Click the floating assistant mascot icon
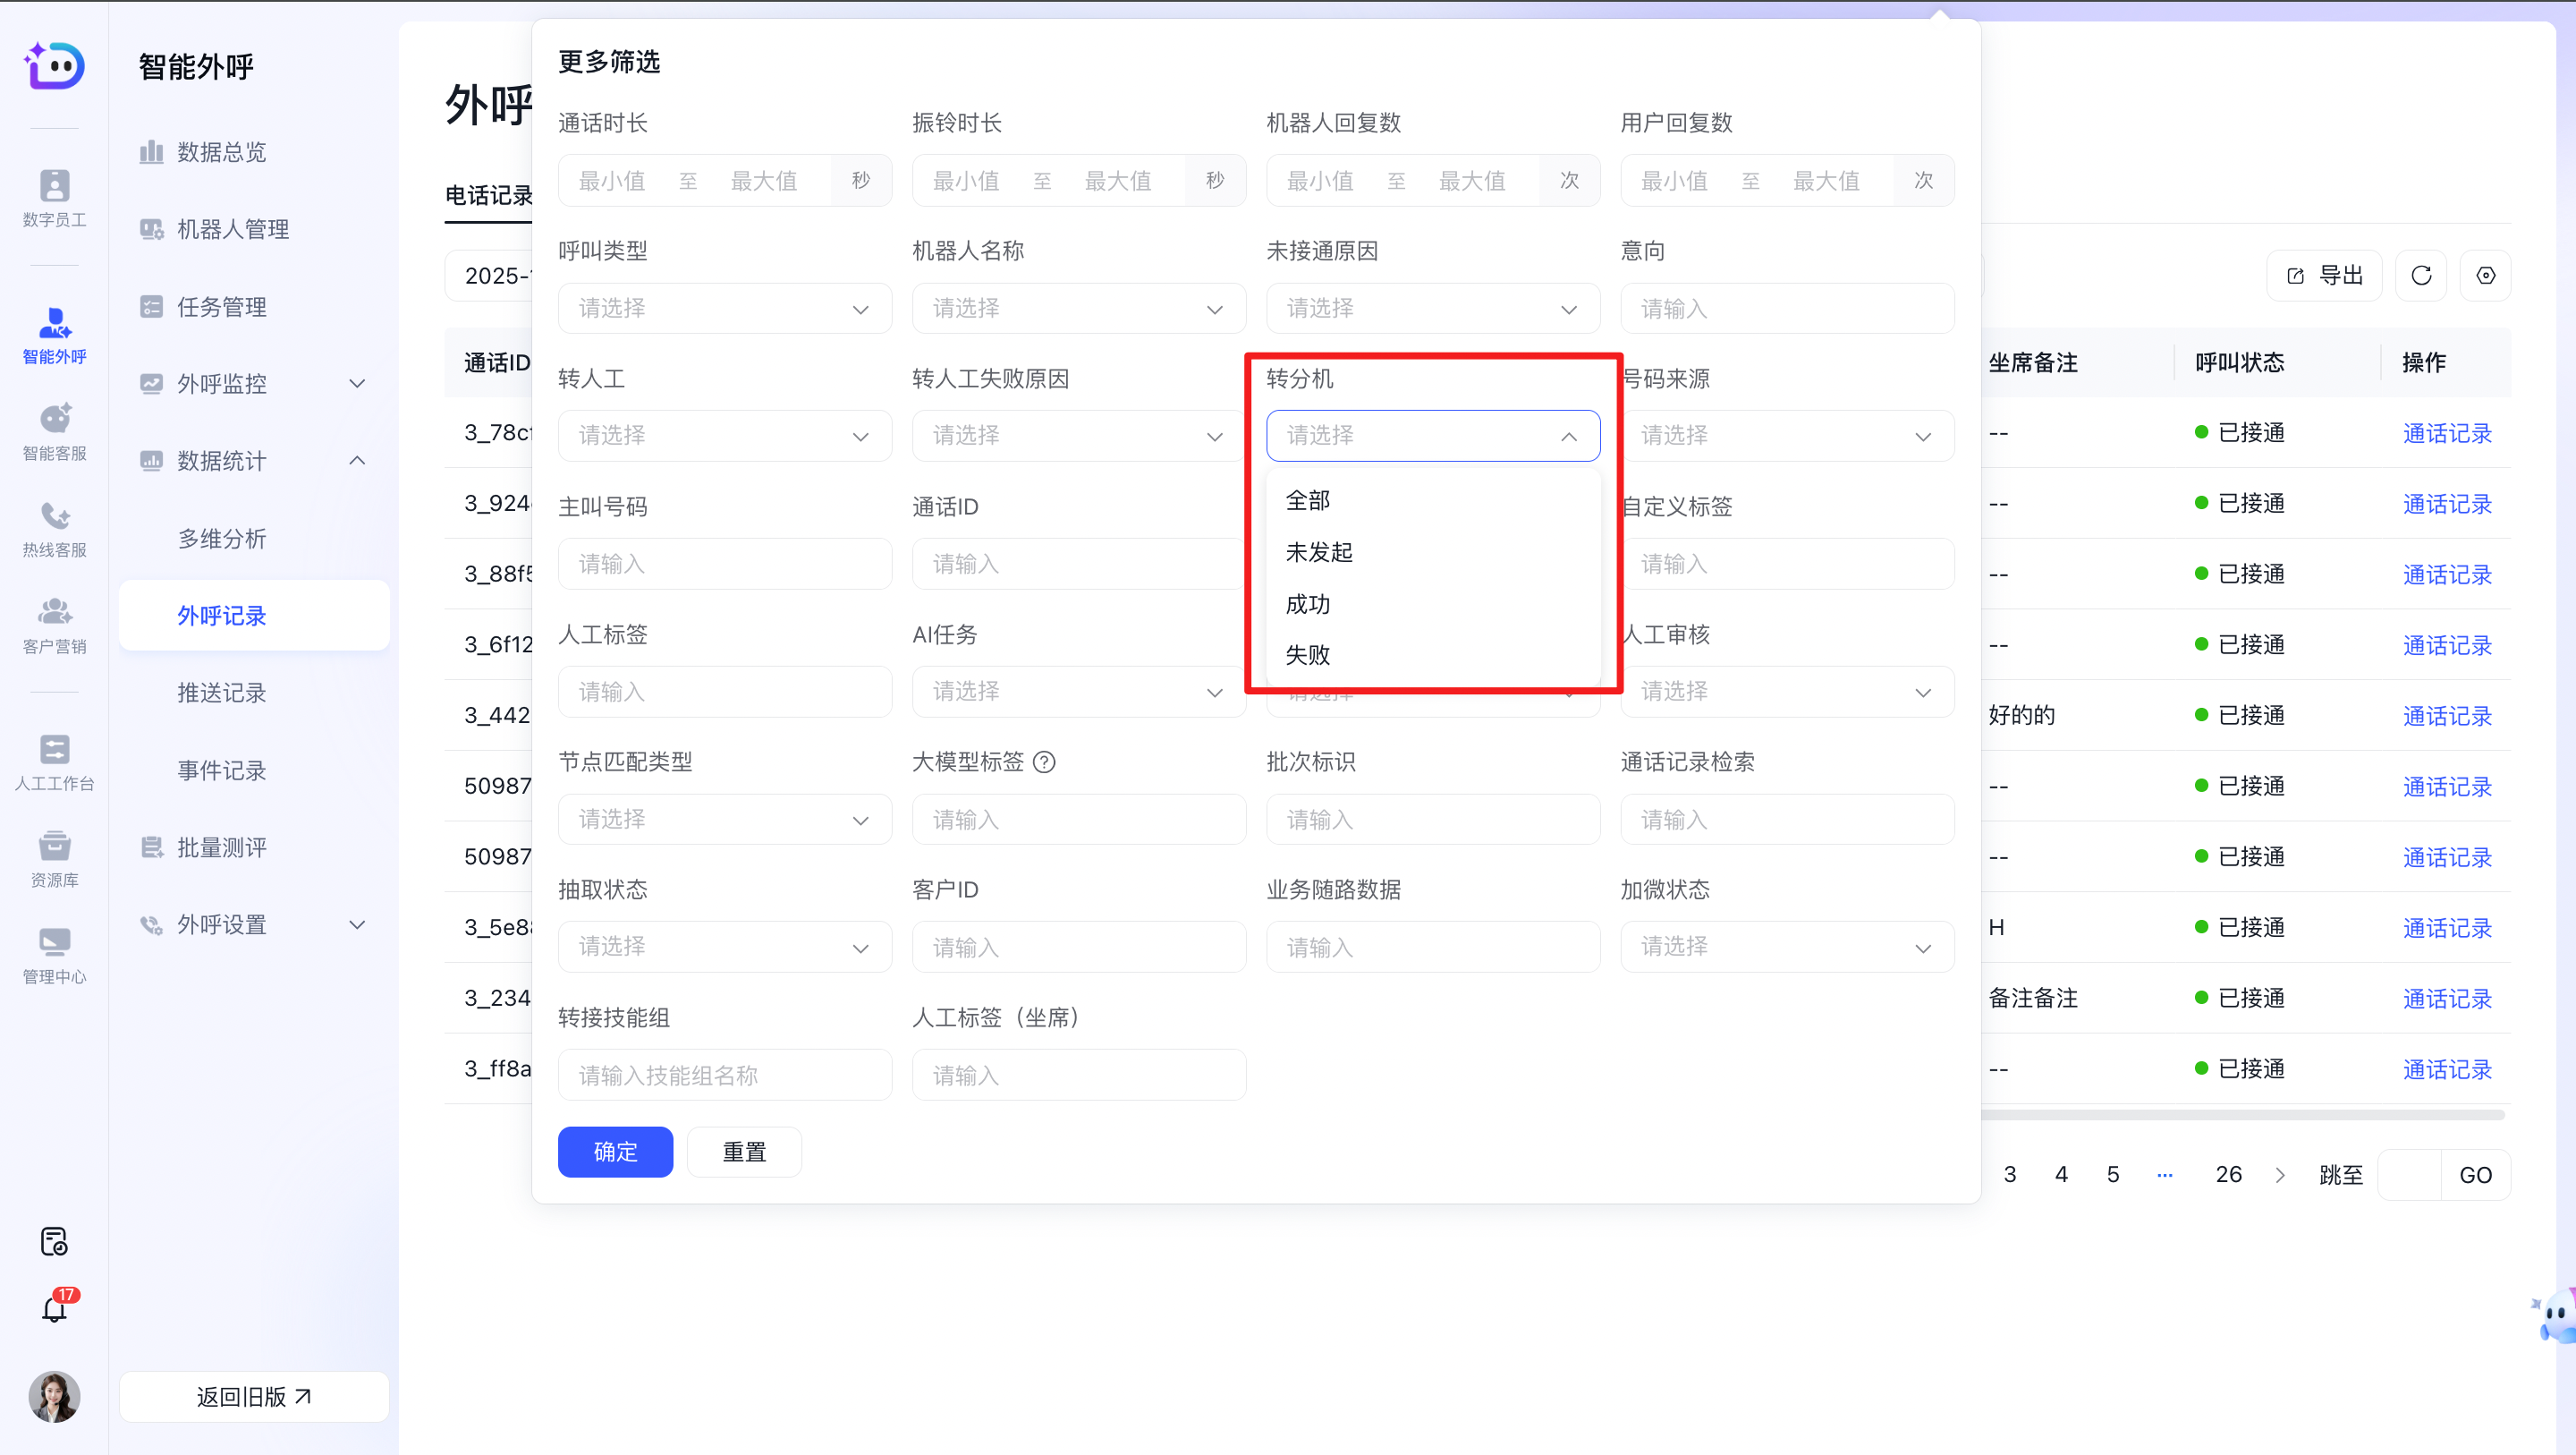Screen dimensions: 2576x1455 [x=2556, y=1315]
